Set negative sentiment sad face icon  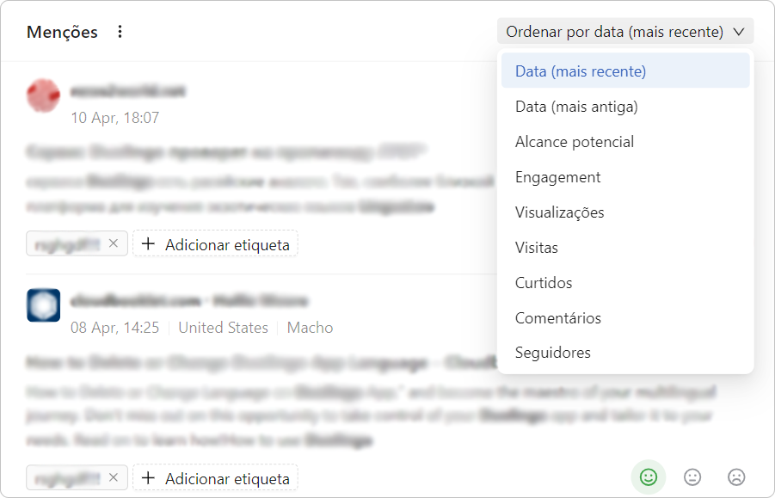tap(736, 476)
